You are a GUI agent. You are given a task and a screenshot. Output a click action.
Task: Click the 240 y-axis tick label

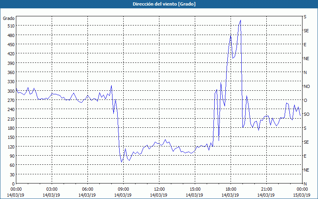point(11,109)
